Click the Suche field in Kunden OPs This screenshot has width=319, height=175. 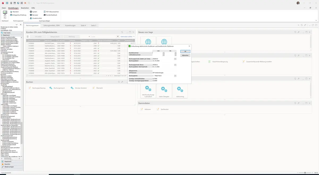coord(103,37)
